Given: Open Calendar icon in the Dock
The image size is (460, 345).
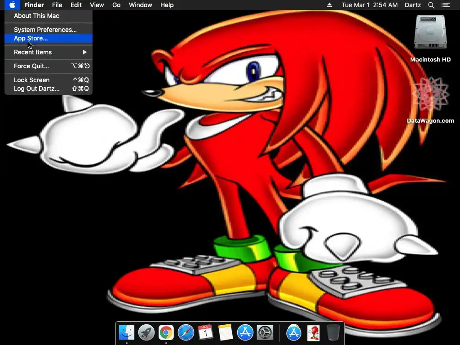Looking at the screenshot, I should click(x=205, y=332).
